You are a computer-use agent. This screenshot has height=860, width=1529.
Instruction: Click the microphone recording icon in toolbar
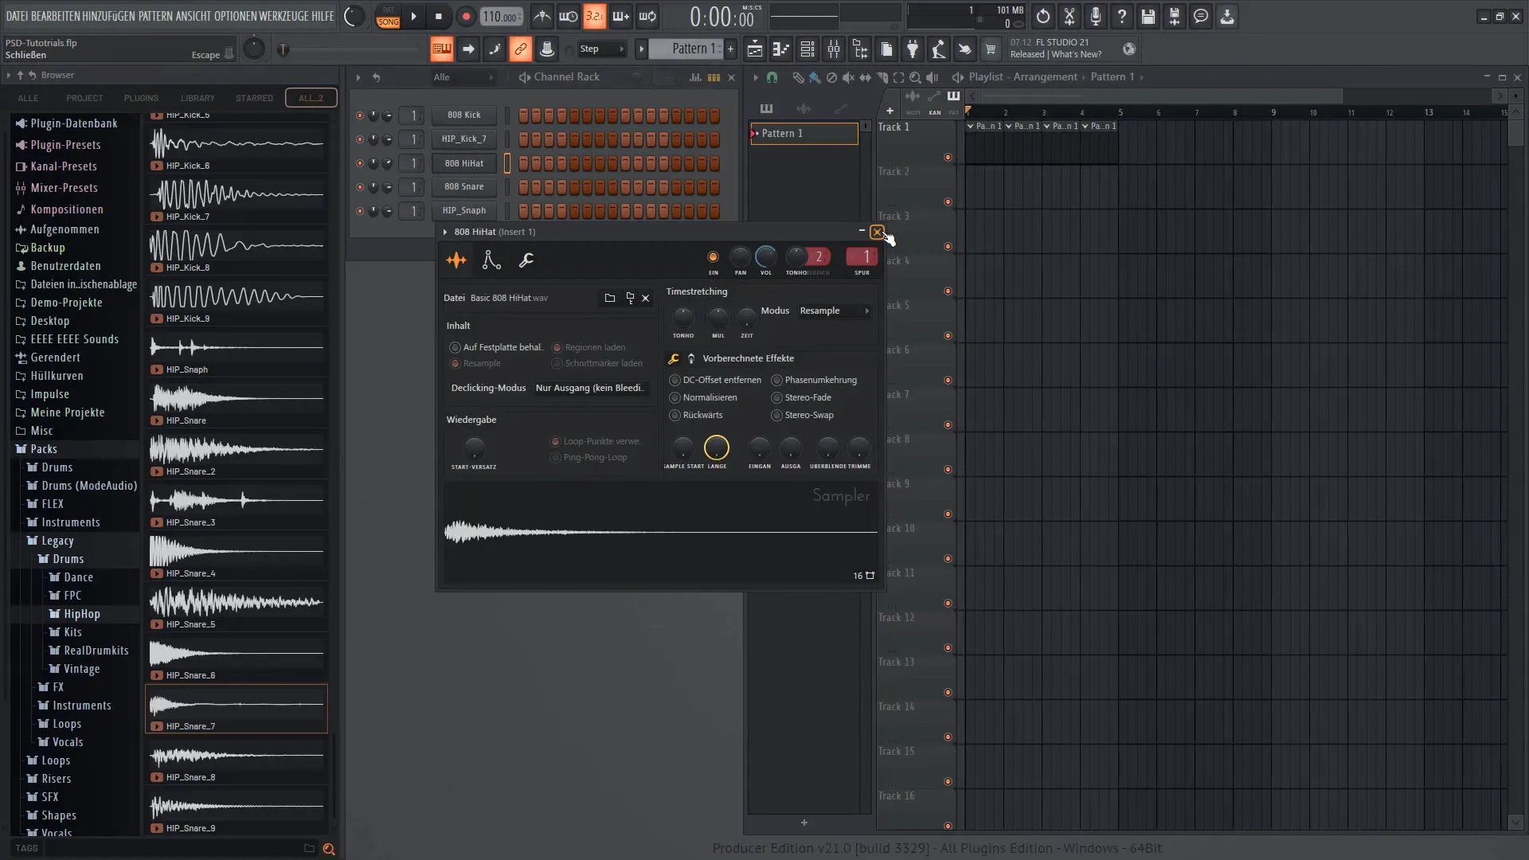[1096, 17]
